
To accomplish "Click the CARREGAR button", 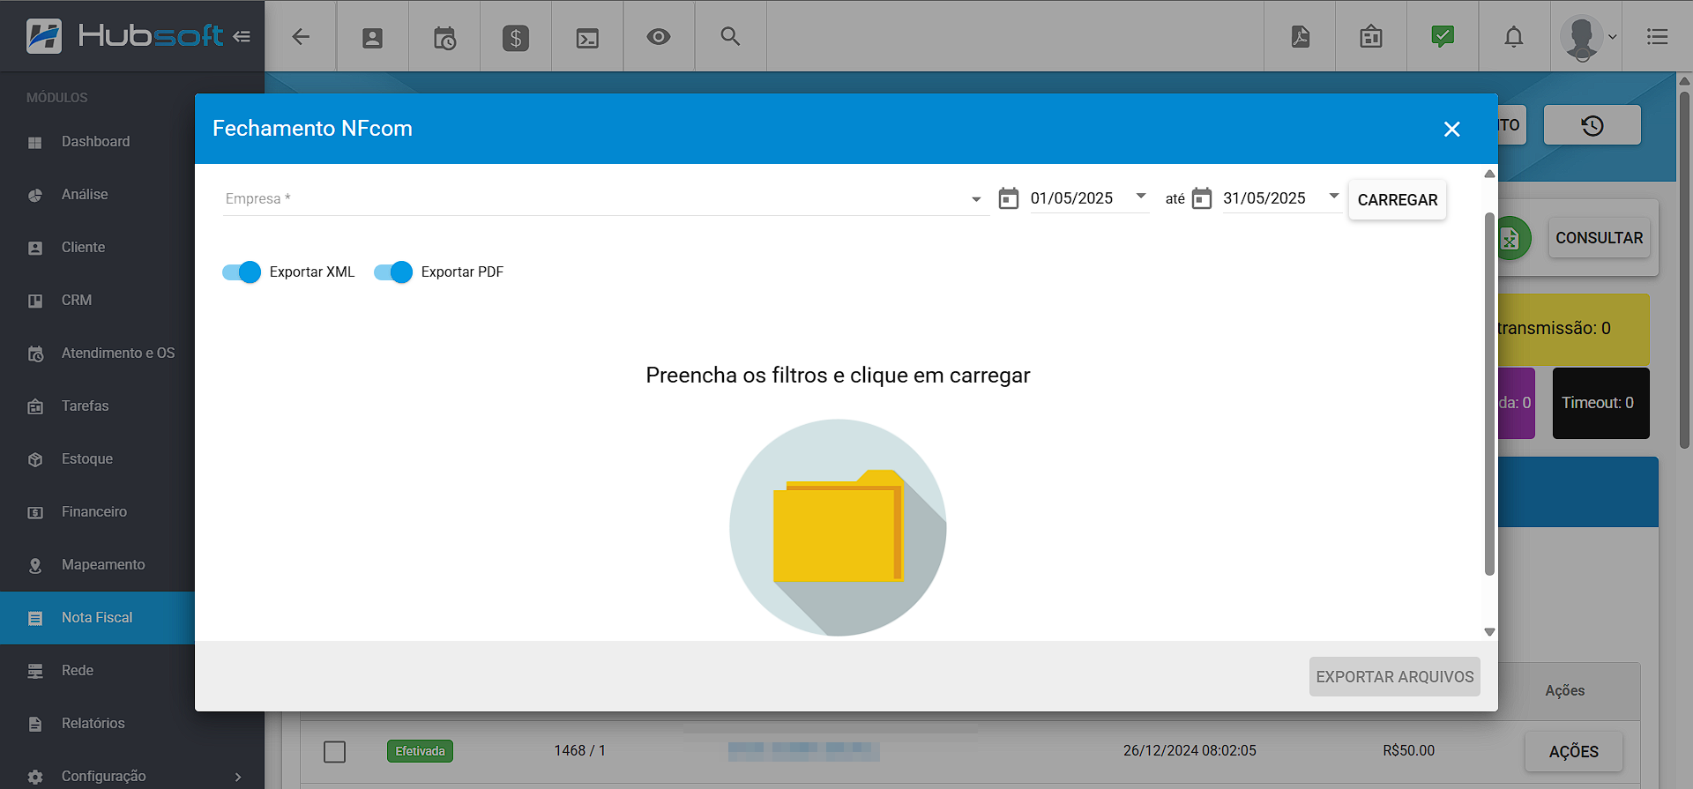I will click(1398, 200).
